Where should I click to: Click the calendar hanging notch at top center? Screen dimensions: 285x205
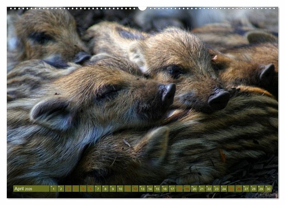click(142, 8)
